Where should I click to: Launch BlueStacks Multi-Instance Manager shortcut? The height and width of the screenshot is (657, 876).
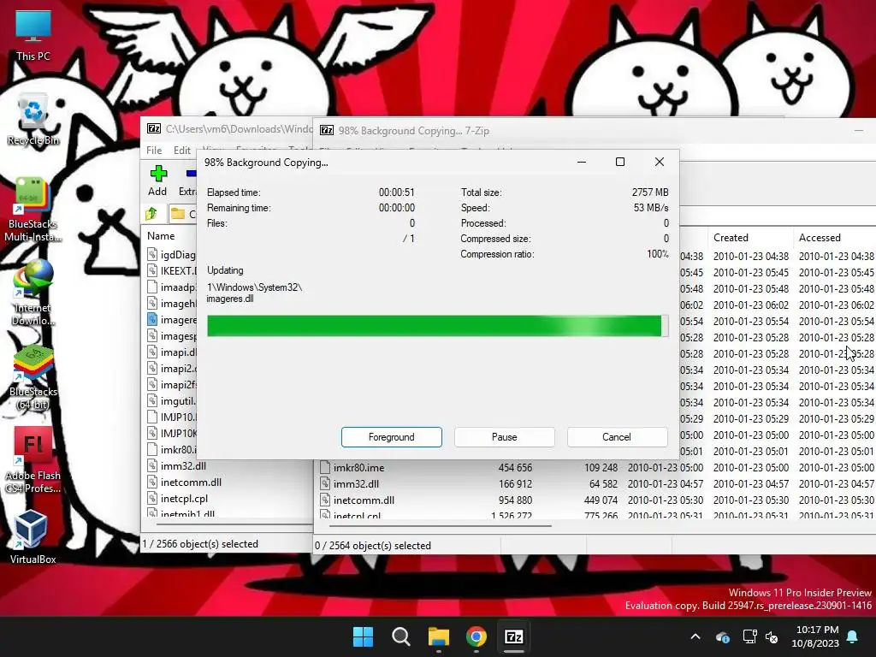tap(33, 209)
